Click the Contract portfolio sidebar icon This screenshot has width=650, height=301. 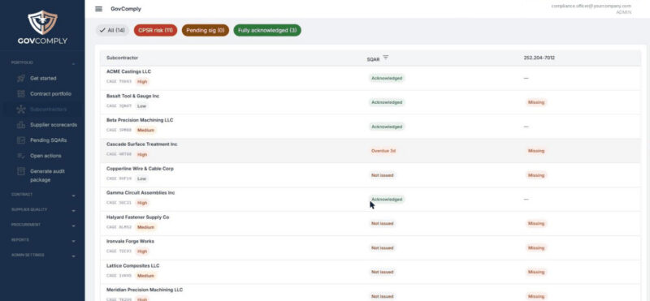pos(21,94)
